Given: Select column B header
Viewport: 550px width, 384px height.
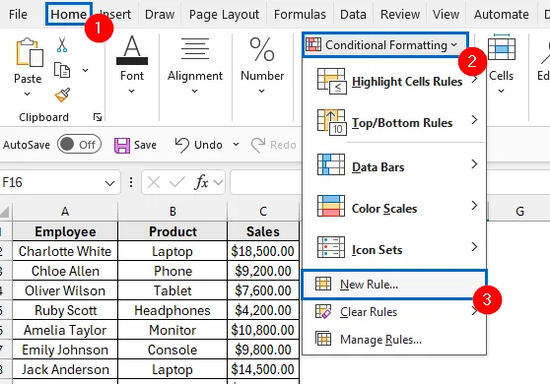Looking at the screenshot, I should pyautogui.click(x=172, y=212).
